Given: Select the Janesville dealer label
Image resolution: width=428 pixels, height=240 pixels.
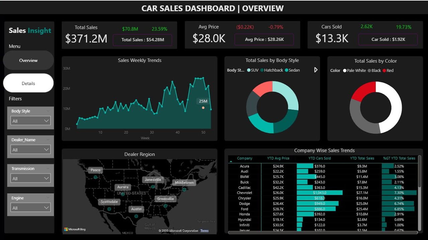Looking at the screenshot, I should pyautogui.click(x=153, y=180).
